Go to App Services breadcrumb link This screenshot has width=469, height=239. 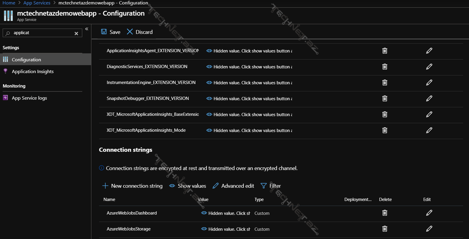37,3
